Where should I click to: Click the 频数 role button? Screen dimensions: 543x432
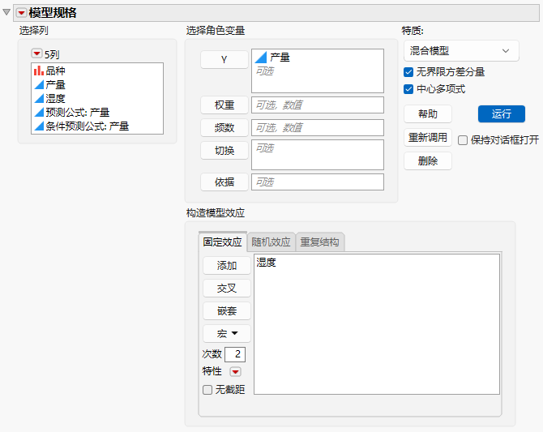point(224,128)
